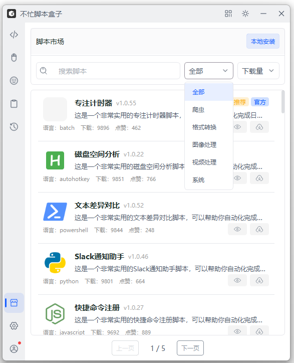
Task: Click the 脚本市场 heading
Action: click(x=50, y=42)
